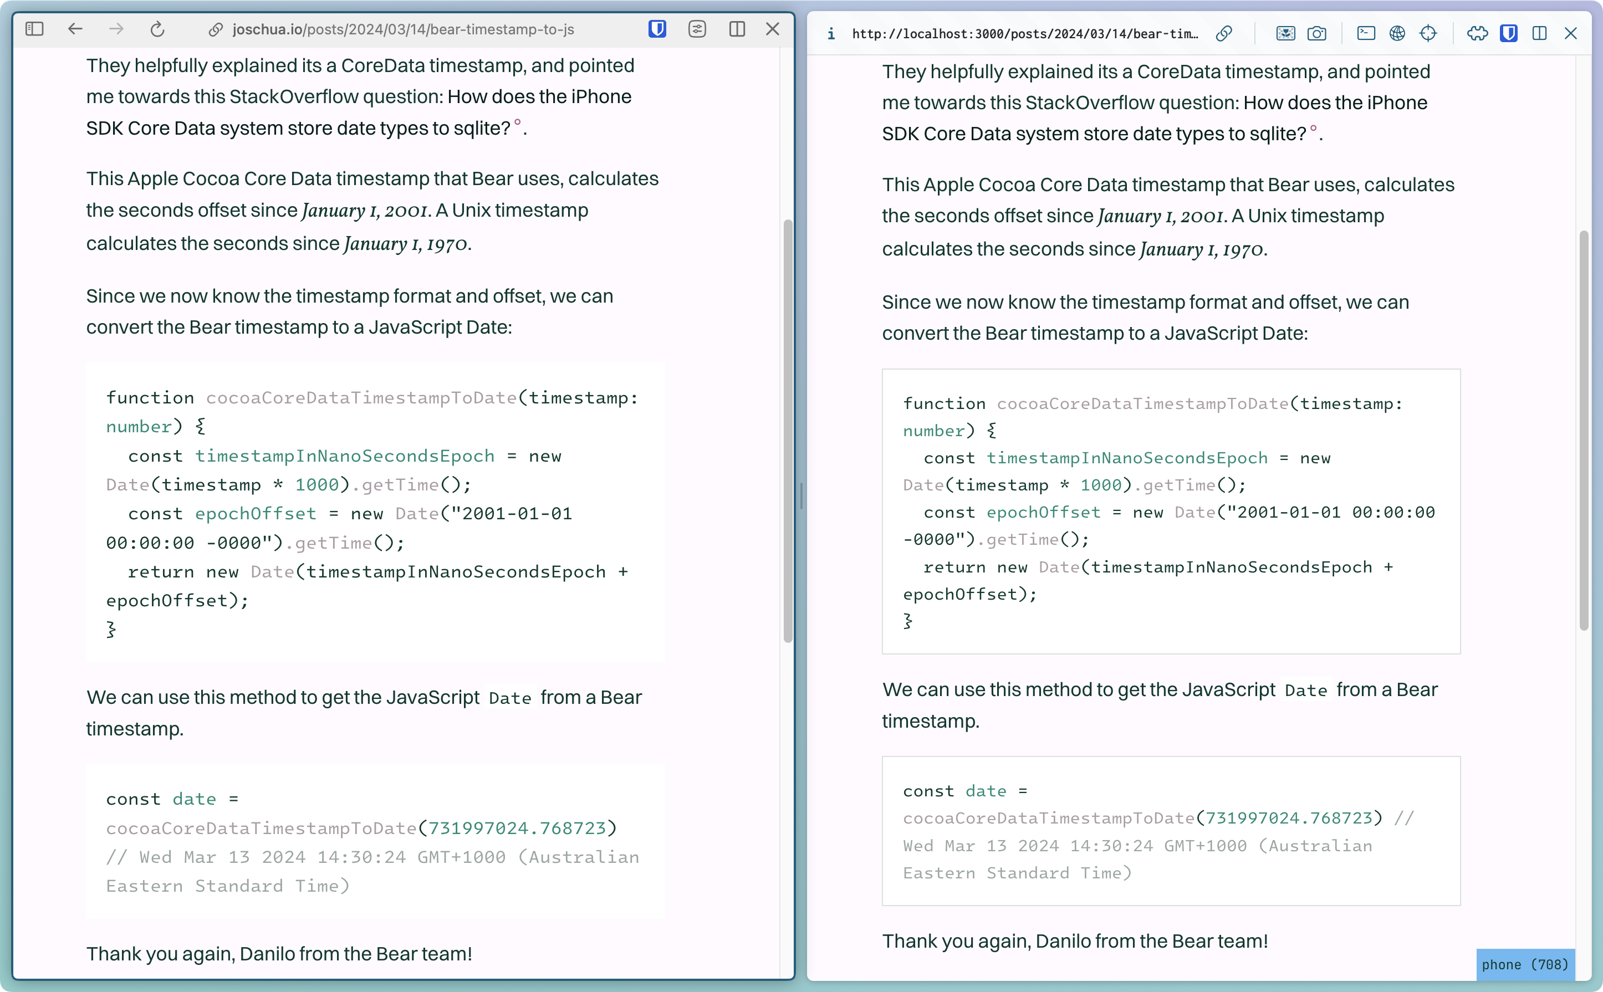This screenshot has height=992, width=1603.
Task: Navigate forward in the left browser
Action: pos(116,29)
